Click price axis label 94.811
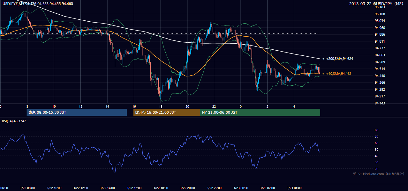Screen dimensions: 408x191 click(x=380, y=41)
